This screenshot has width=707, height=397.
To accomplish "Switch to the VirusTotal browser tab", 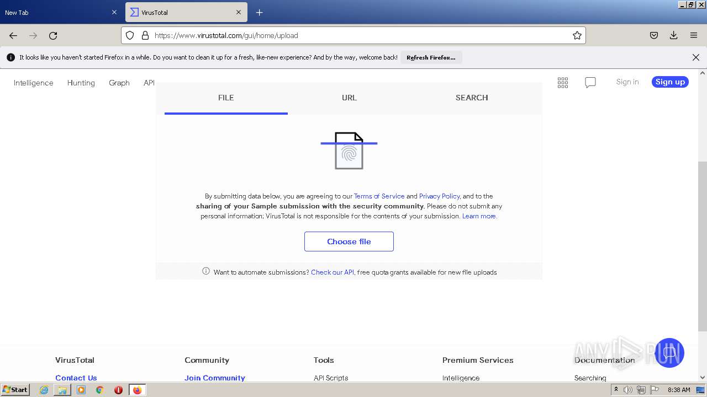I will coord(187,12).
